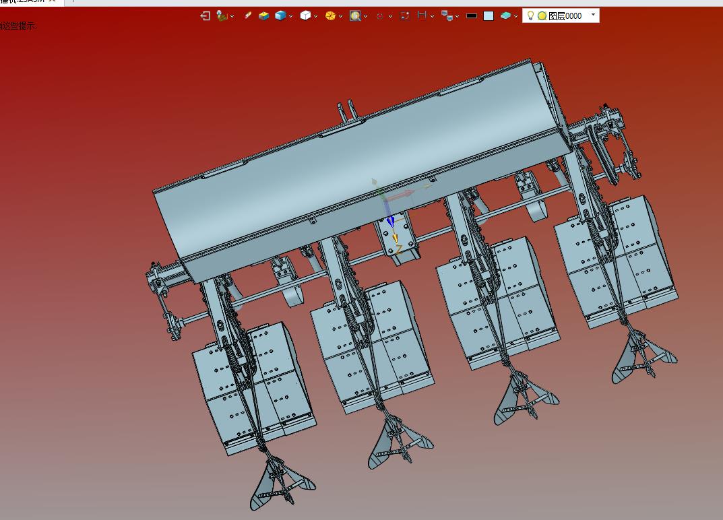
Task: Expand the zoom magnifier dropdown arrow
Action: (365, 17)
